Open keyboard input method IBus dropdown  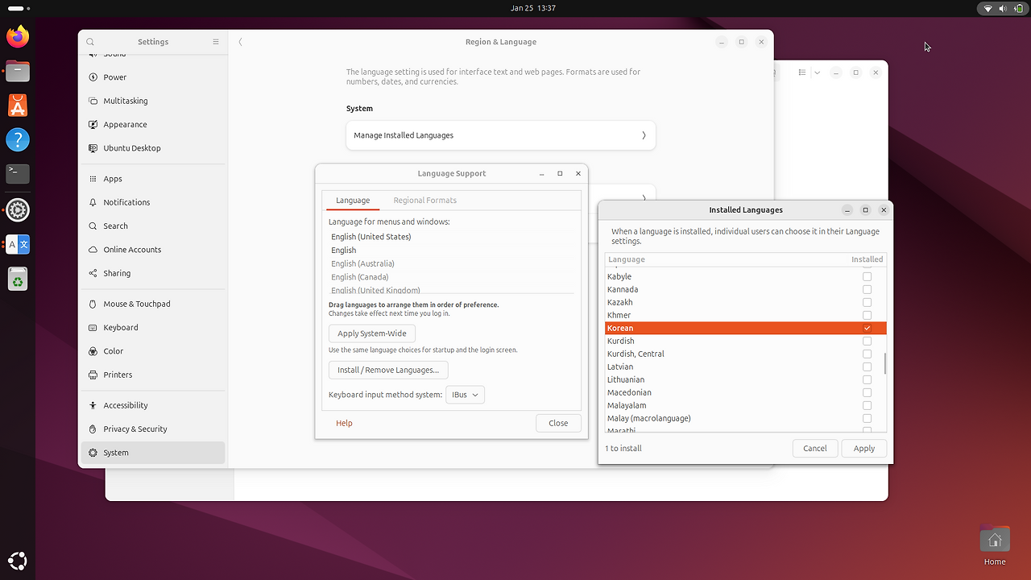465,395
